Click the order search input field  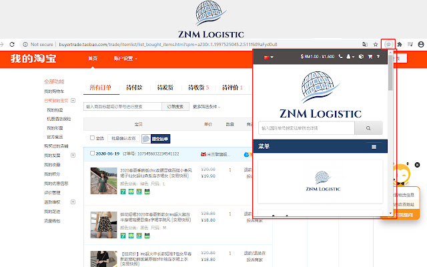click(x=123, y=107)
